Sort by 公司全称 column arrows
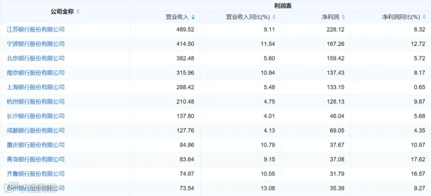The width and height of the screenshot is (431, 196). [x=78, y=12]
